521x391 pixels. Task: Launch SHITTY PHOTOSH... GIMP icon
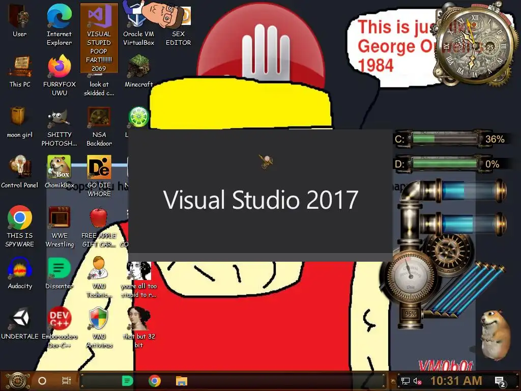pyautogui.click(x=59, y=126)
